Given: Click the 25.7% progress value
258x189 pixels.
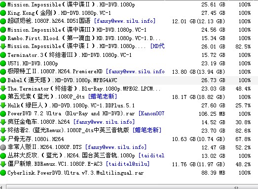Looking at the screenshot, I should tap(243, 105).
